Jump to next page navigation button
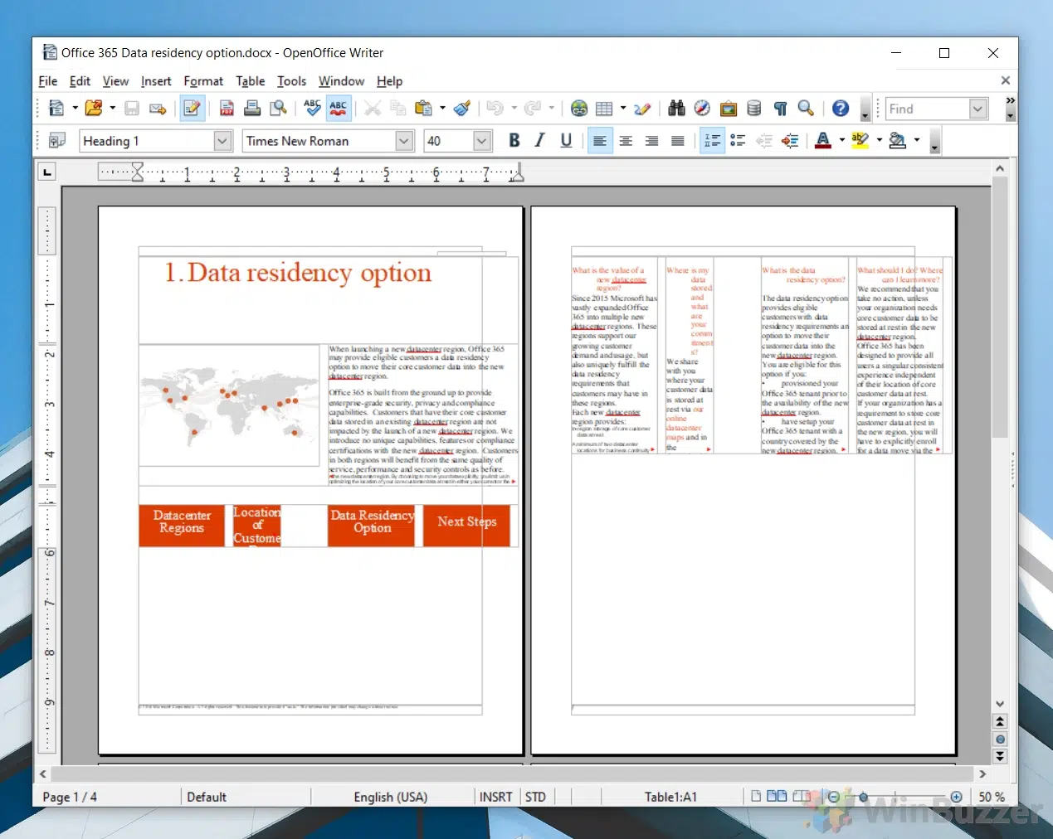1053x839 pixels. click(1000, 757)
